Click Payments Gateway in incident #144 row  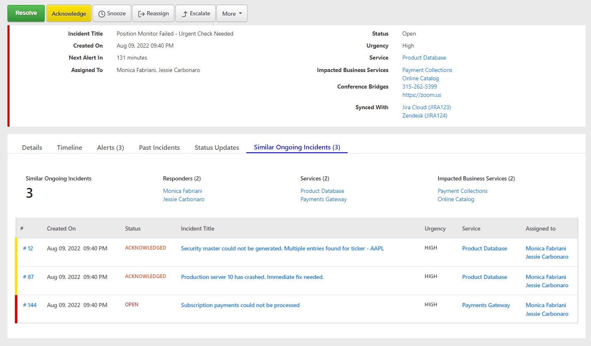[x=486, y=305]
